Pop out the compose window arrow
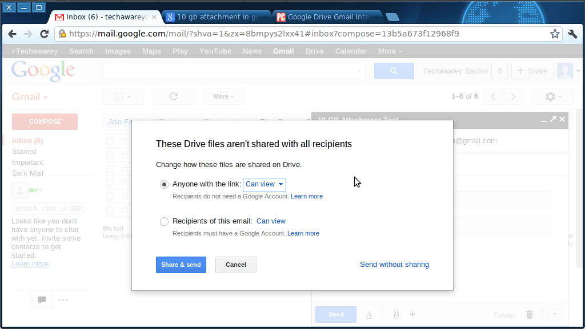Viewport: 585px width, 329px height. coord(553,119)
